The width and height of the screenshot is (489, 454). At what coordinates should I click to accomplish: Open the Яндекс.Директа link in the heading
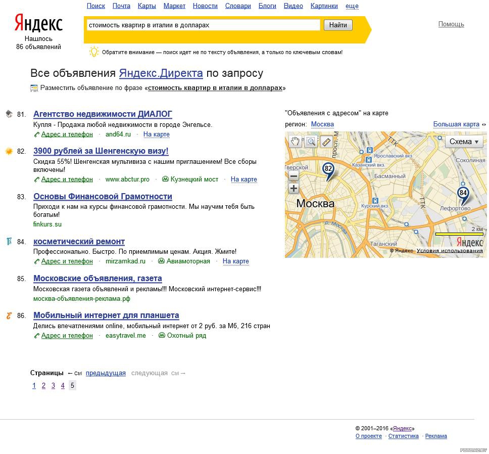coord(161,73)
